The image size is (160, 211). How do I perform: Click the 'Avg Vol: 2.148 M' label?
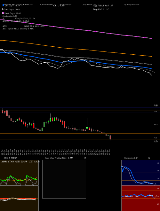(x=103, y=6)
